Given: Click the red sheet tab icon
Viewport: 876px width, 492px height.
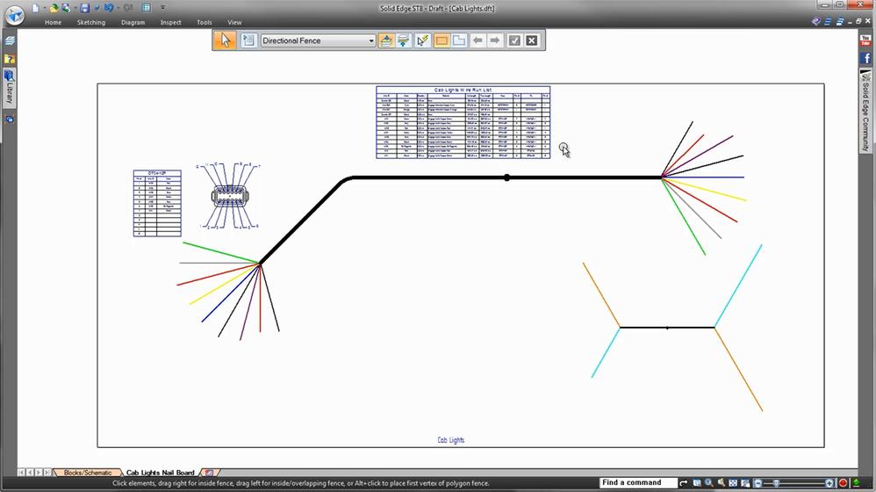Looking at the screenshot, I should pos(209,473).
